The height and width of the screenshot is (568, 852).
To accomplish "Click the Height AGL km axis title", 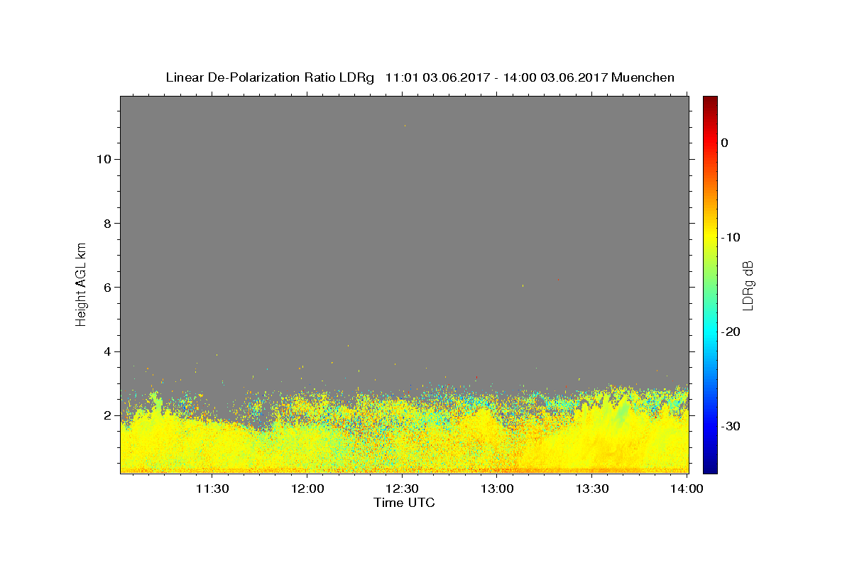I will pyautogui.click(x=81, y=283).
